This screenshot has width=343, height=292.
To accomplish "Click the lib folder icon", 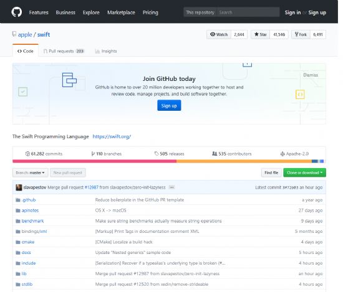I will pos(18,274).
